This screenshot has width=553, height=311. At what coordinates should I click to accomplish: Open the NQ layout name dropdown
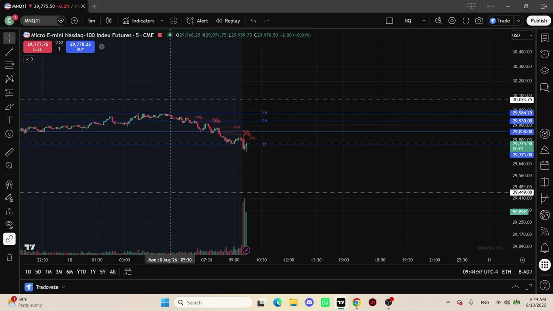415,21
